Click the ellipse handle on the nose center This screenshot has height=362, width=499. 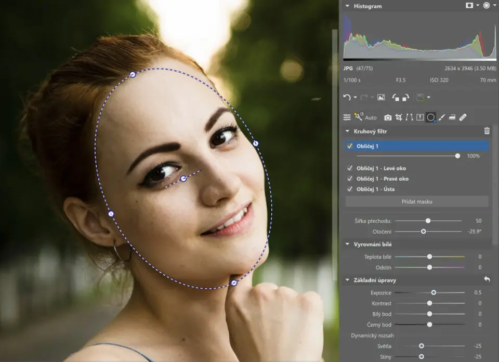pos(183,179)
